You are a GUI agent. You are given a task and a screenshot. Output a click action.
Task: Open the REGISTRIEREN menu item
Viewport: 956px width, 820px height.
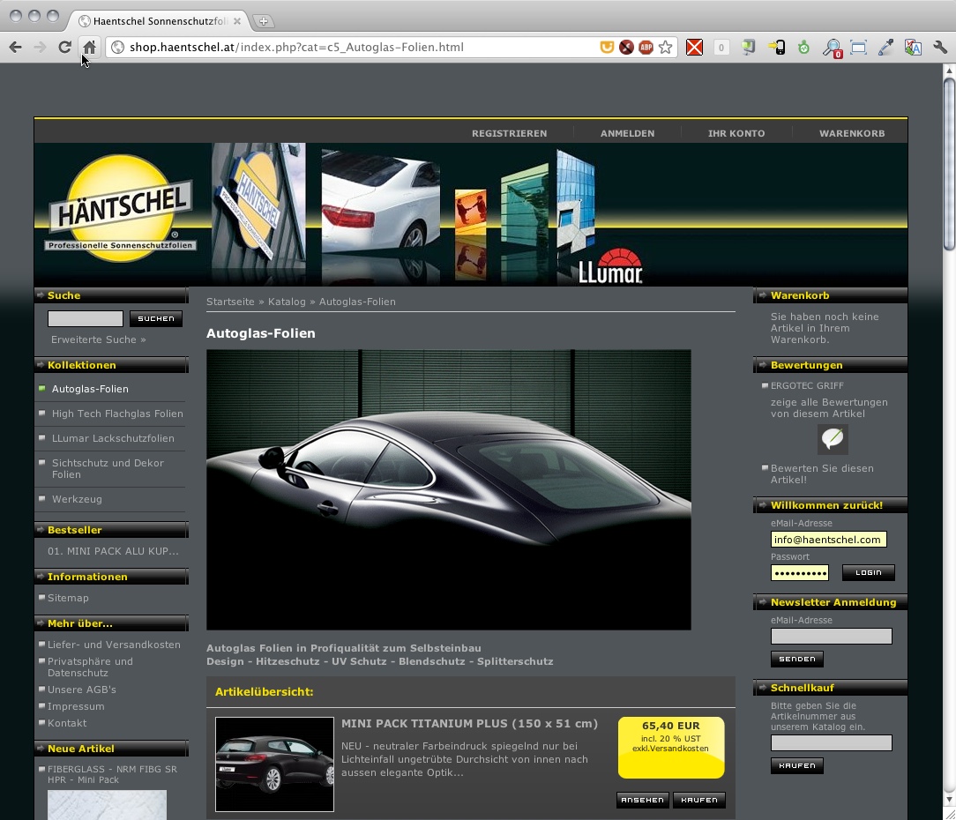pos(509,133)
